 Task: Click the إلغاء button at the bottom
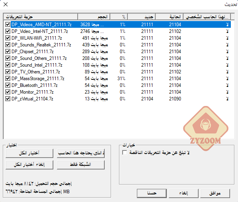coord(183,193)
